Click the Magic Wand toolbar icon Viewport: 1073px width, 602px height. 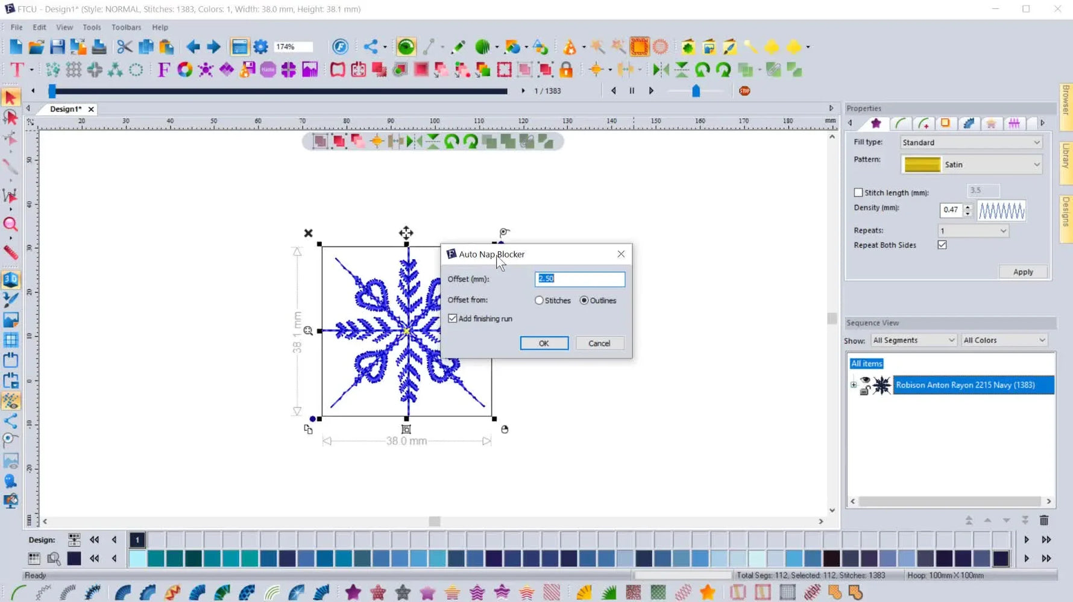tap(597, 46)
